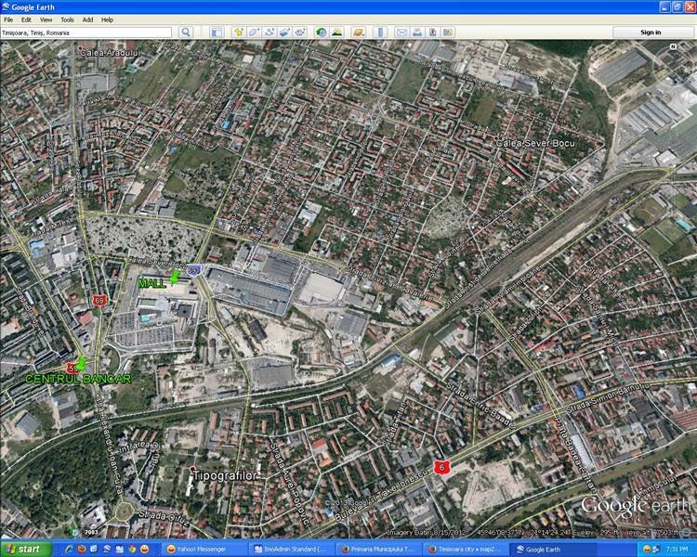Click the search magnifier button

186,32
